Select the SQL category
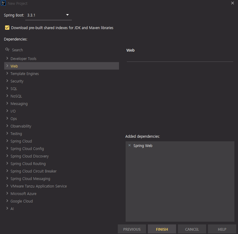238x234 pixels. coord(14,89)
